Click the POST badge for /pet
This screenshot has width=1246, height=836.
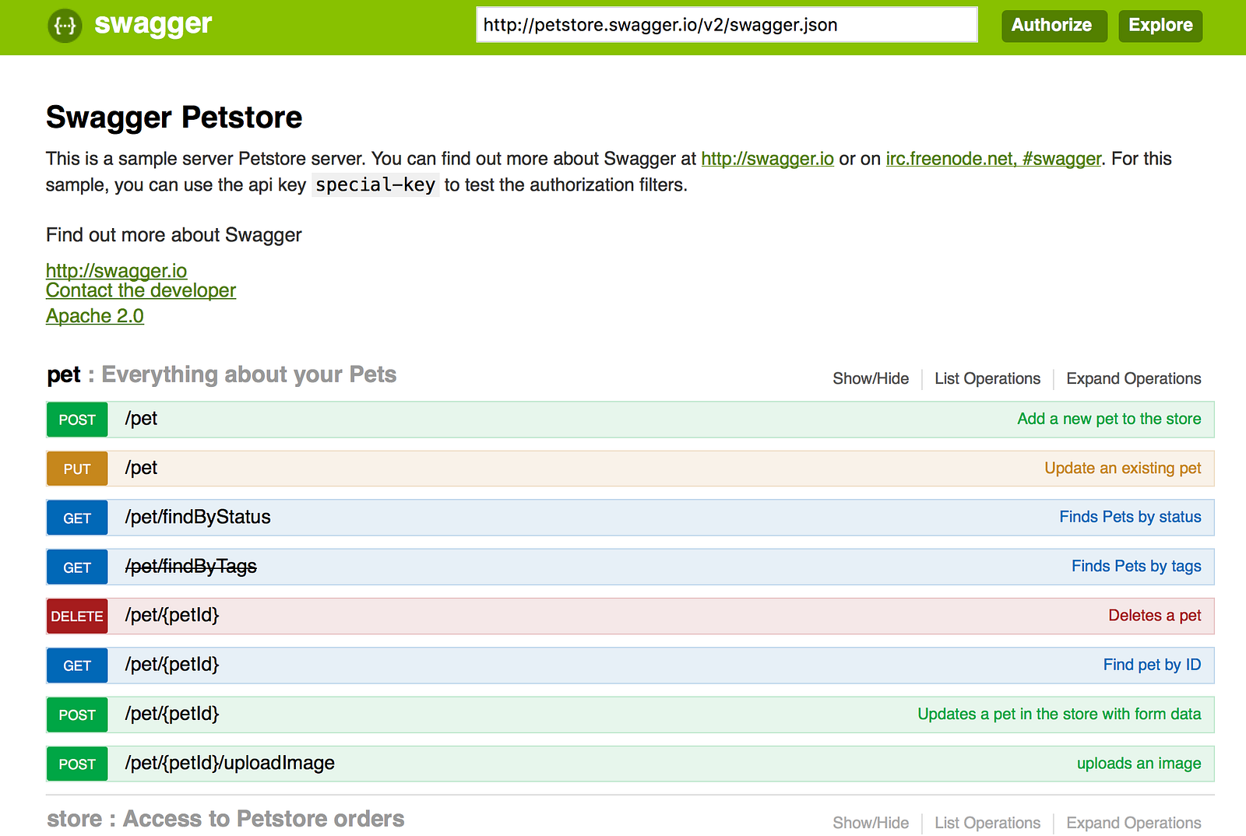[77, 420]
